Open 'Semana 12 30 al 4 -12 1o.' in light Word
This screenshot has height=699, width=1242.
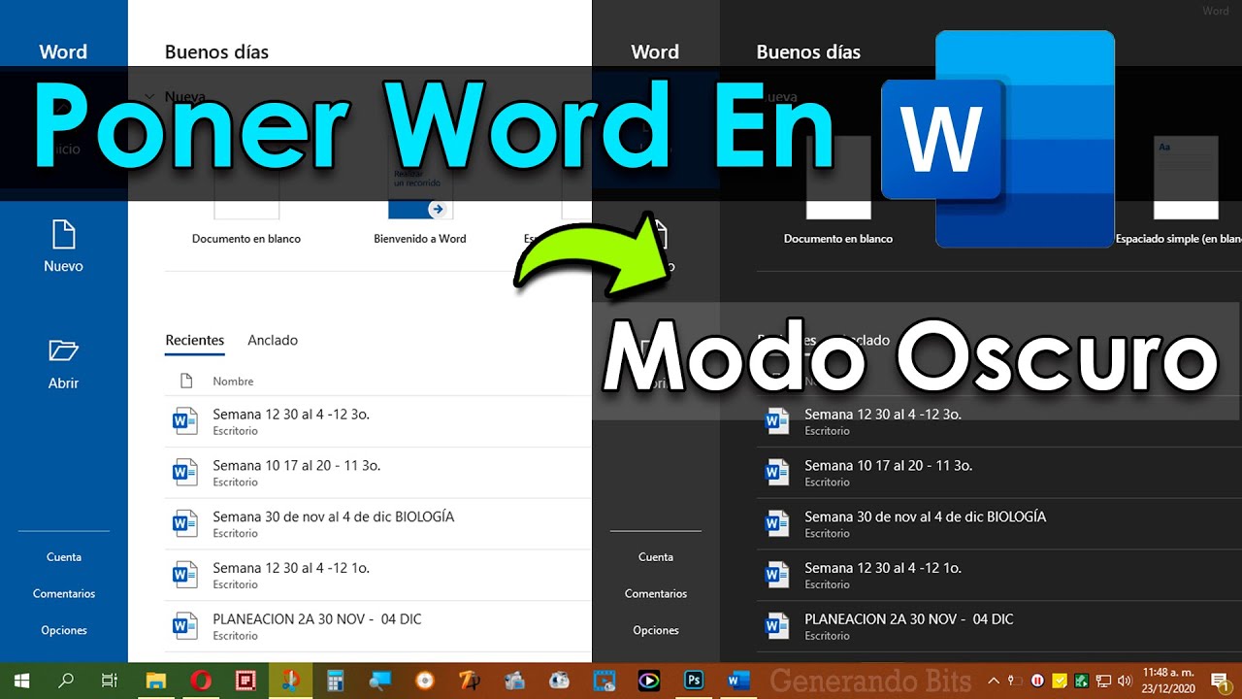[x=378, y=576]
